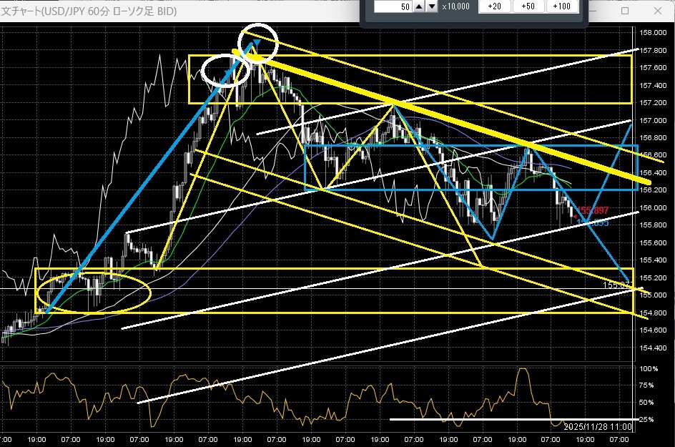Maximize the chart window
Image resolution: width=675 pixels, height=447 pixels.
[624, 11]
